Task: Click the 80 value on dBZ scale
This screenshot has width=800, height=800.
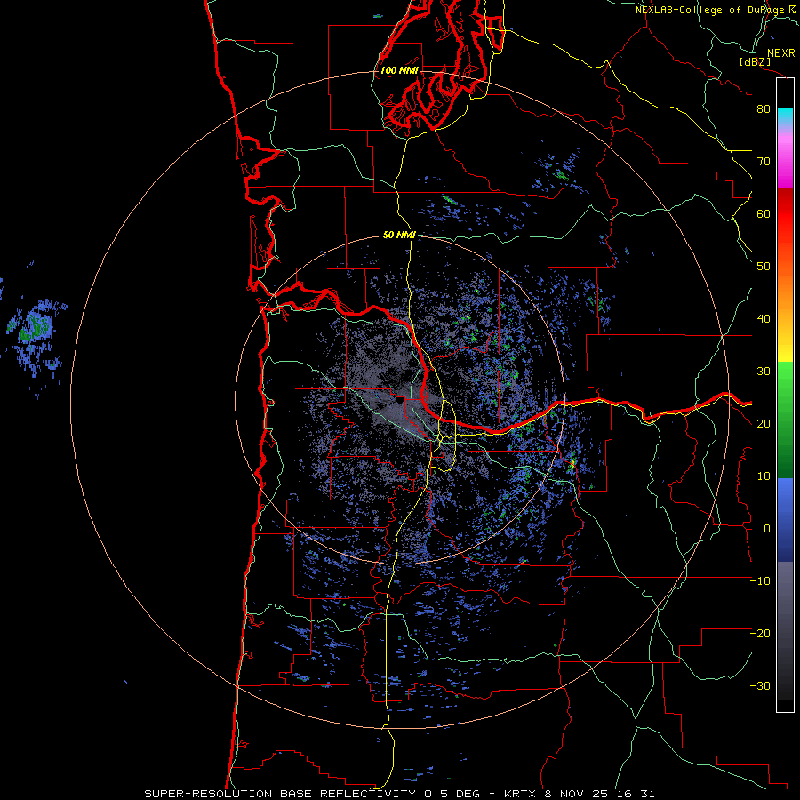Action: coord(764,109)
